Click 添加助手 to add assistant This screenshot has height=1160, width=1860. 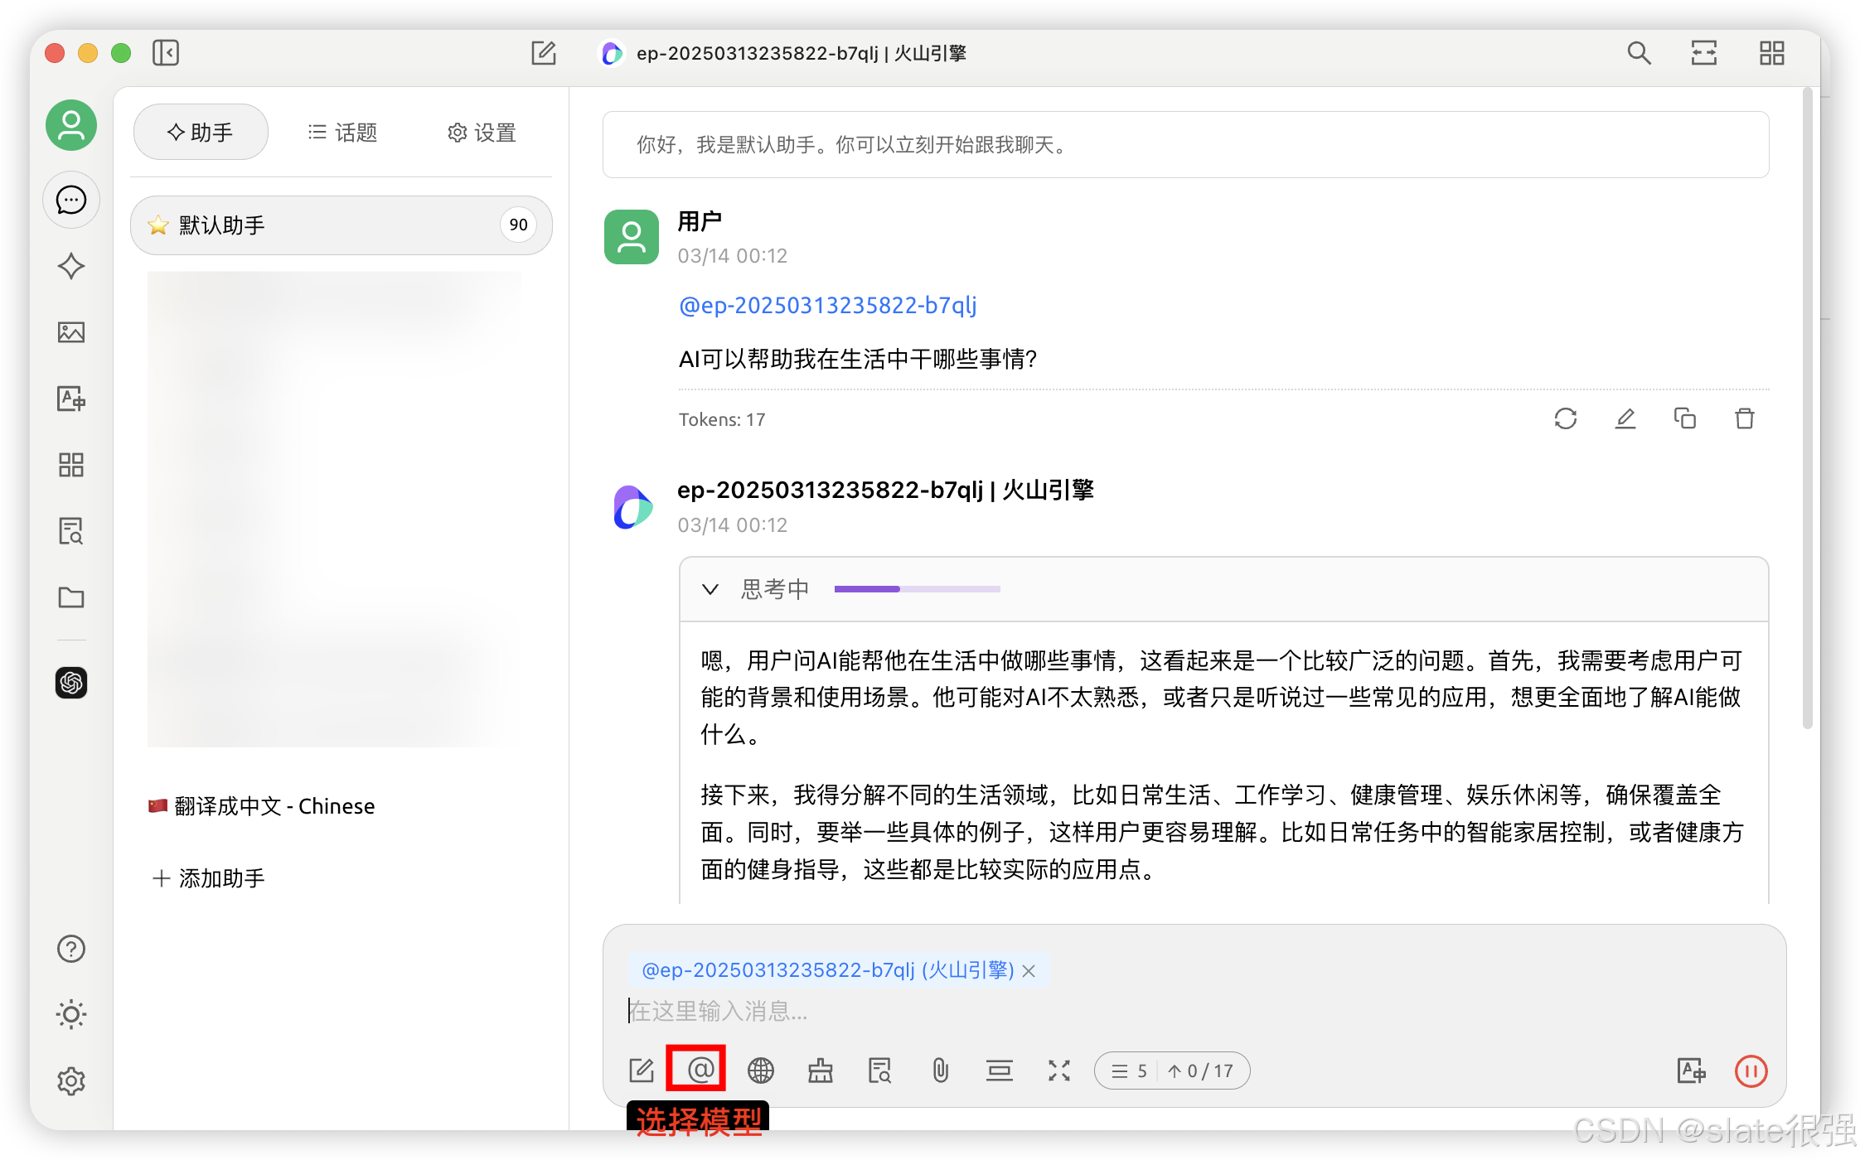pos(210,878)
